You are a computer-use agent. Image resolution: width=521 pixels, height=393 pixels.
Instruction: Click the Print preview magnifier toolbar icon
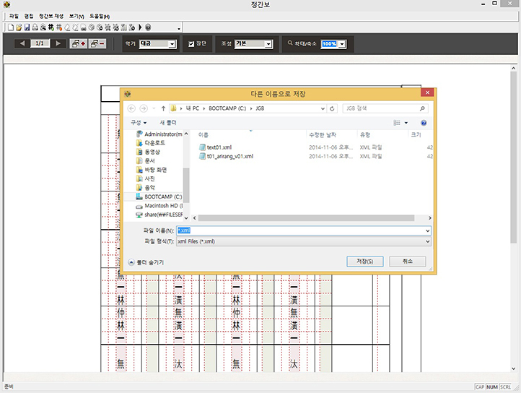[43, 27]
